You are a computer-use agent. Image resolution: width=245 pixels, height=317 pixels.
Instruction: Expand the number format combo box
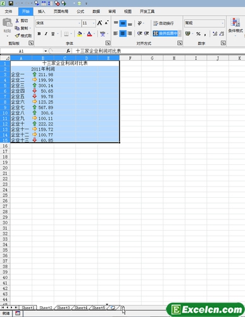[223, 23]
